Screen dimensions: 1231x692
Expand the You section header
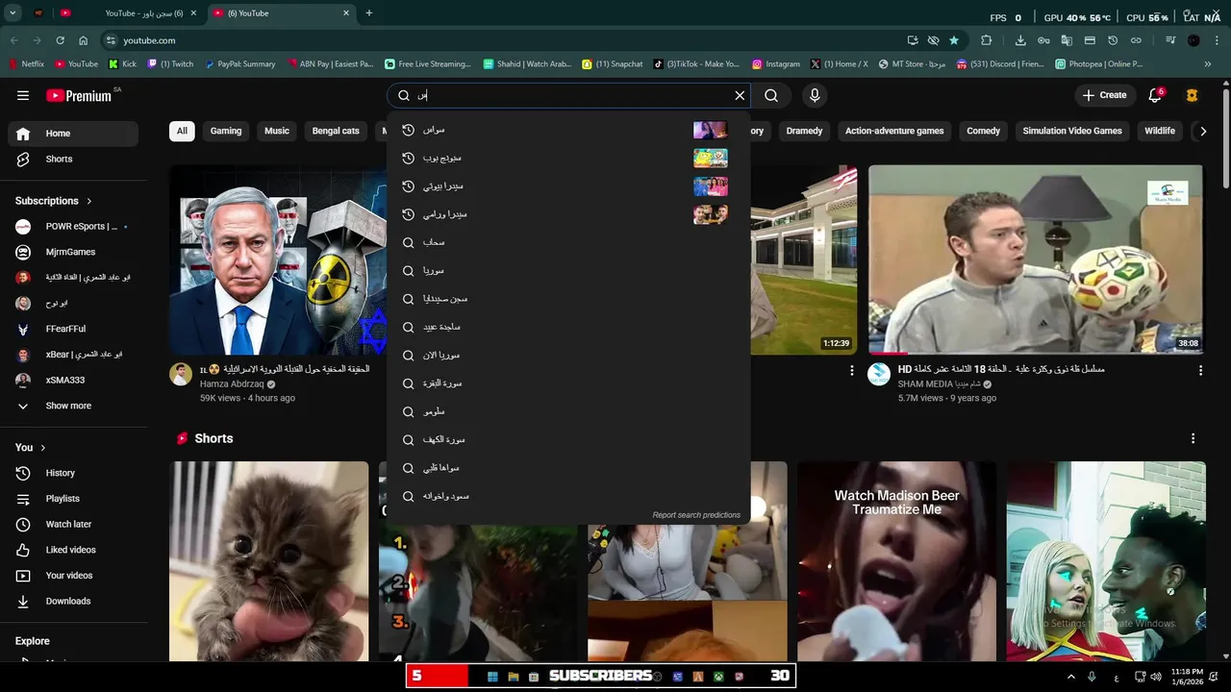coord(31,447)
